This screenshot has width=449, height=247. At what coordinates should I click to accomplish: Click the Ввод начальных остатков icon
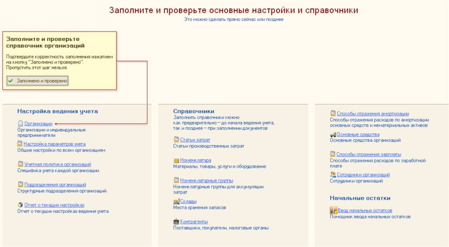click(333, 211)
